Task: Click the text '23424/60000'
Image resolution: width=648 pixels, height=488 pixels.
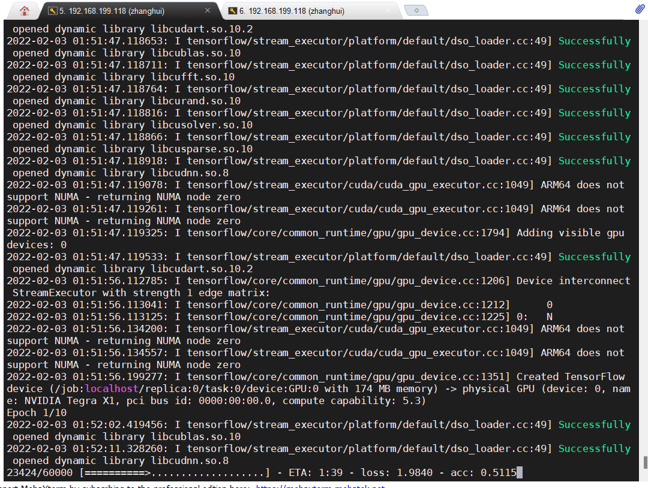Action: click(40, 473)
